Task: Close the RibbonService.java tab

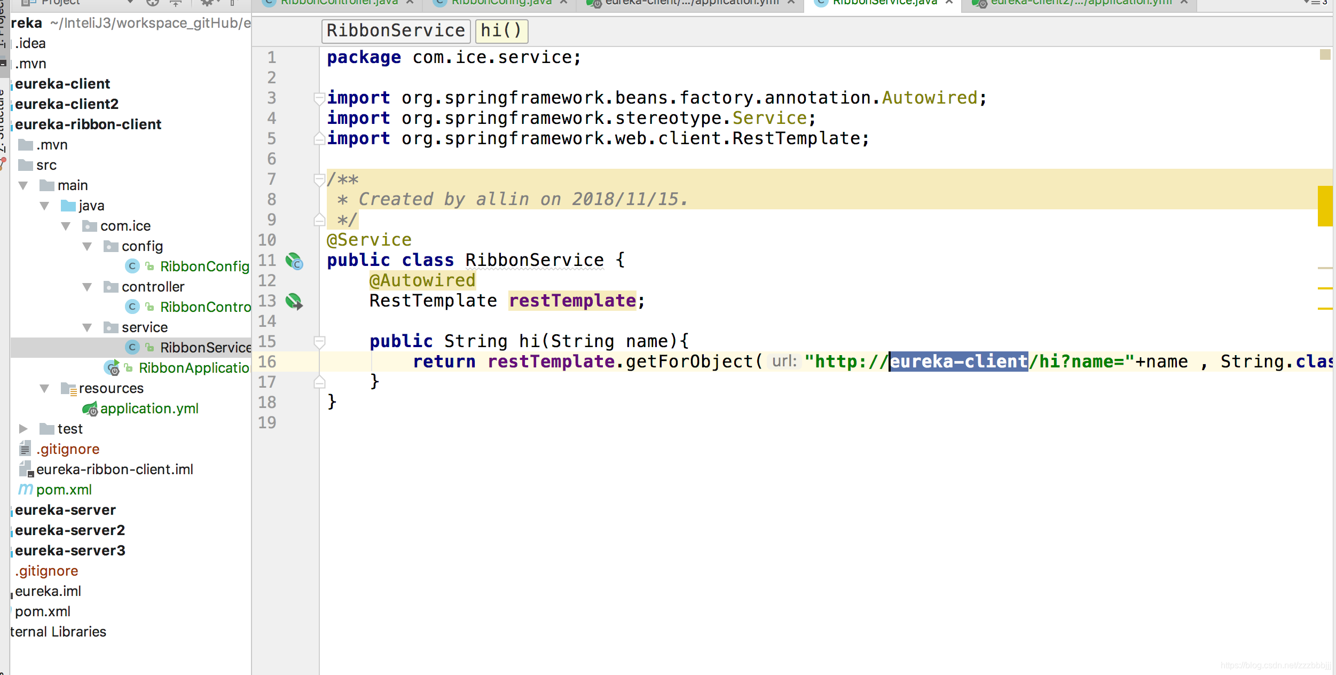Action: (949, 2)
